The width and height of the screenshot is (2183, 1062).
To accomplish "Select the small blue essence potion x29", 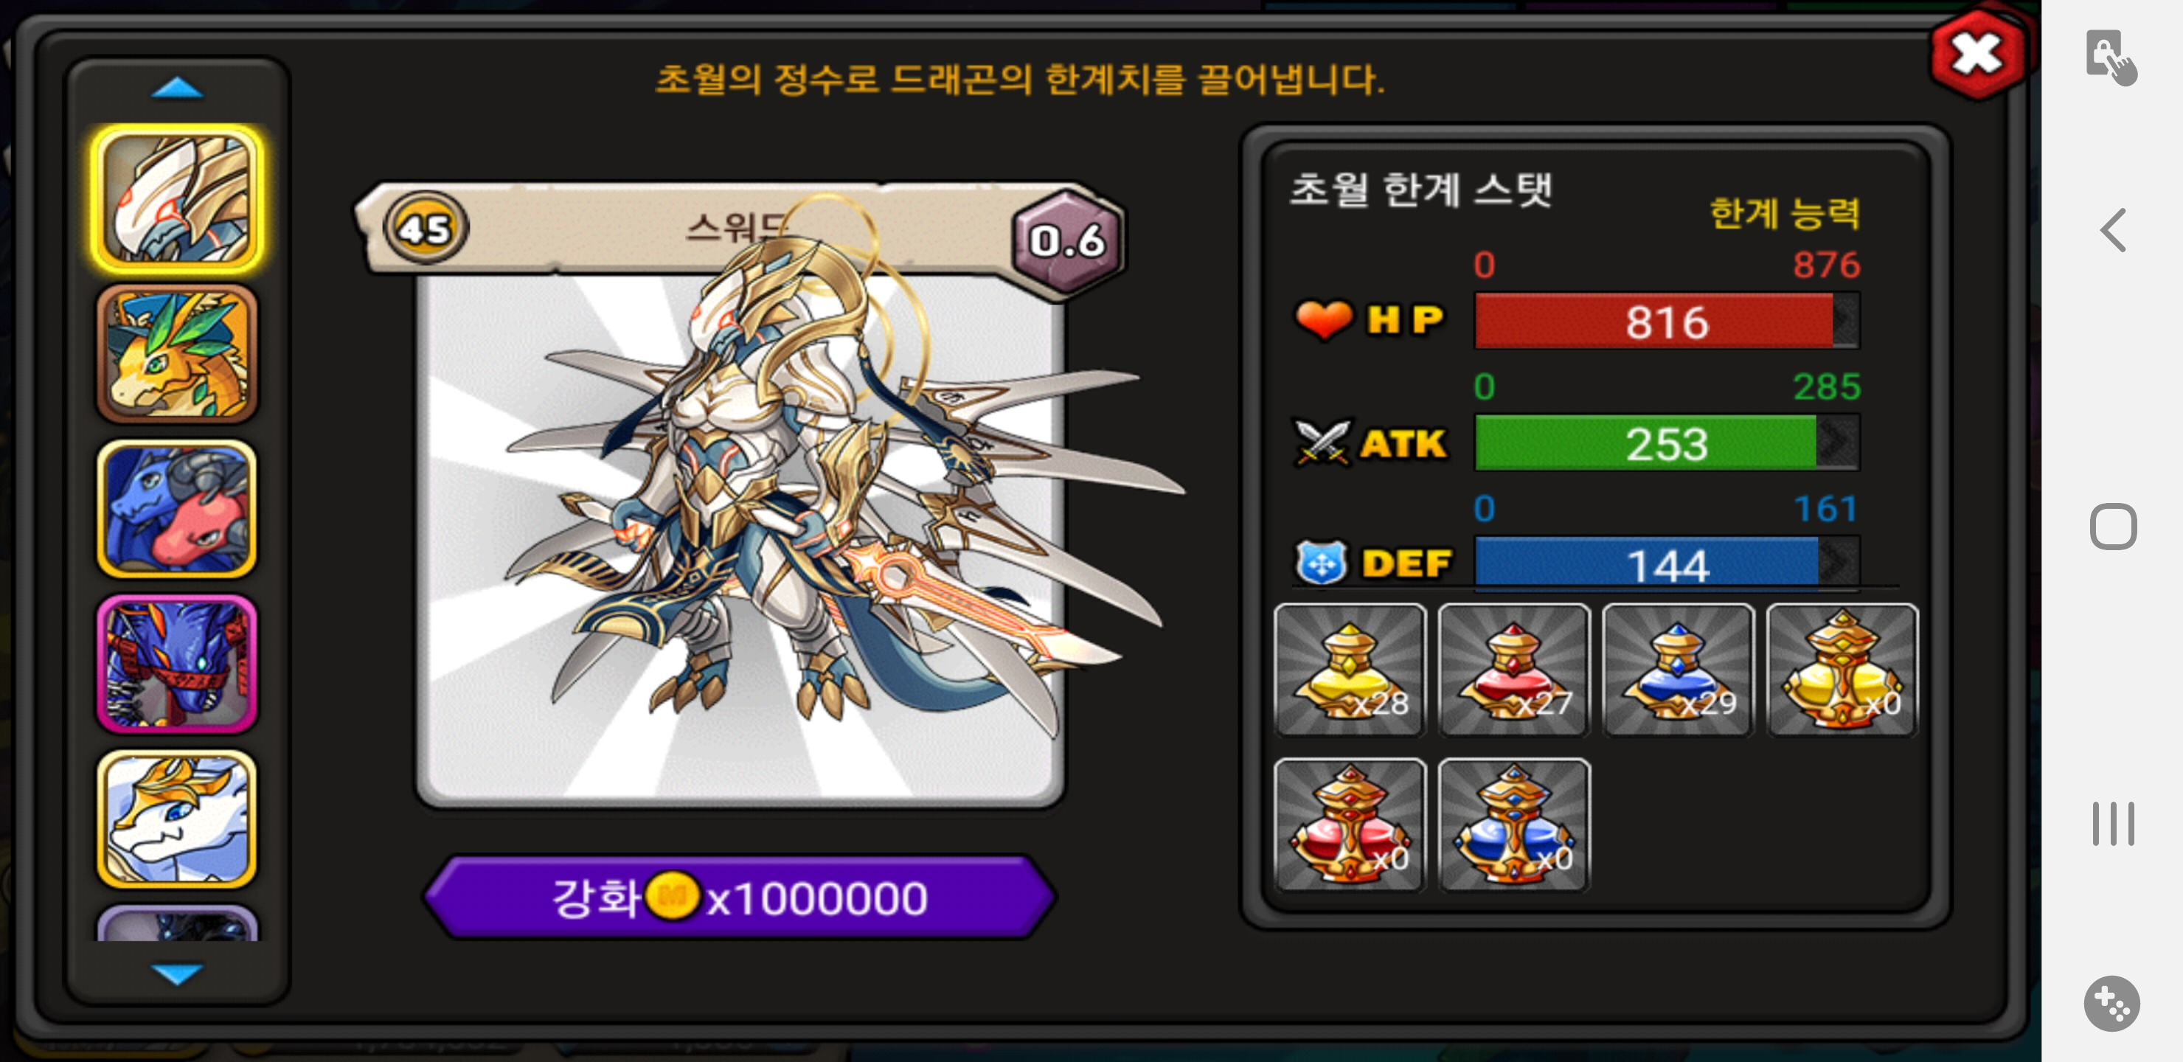I will coord(1677,670).
